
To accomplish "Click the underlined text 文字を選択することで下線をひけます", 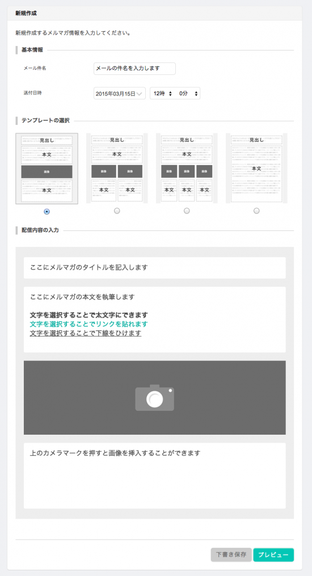I will (x=86, y=333).
